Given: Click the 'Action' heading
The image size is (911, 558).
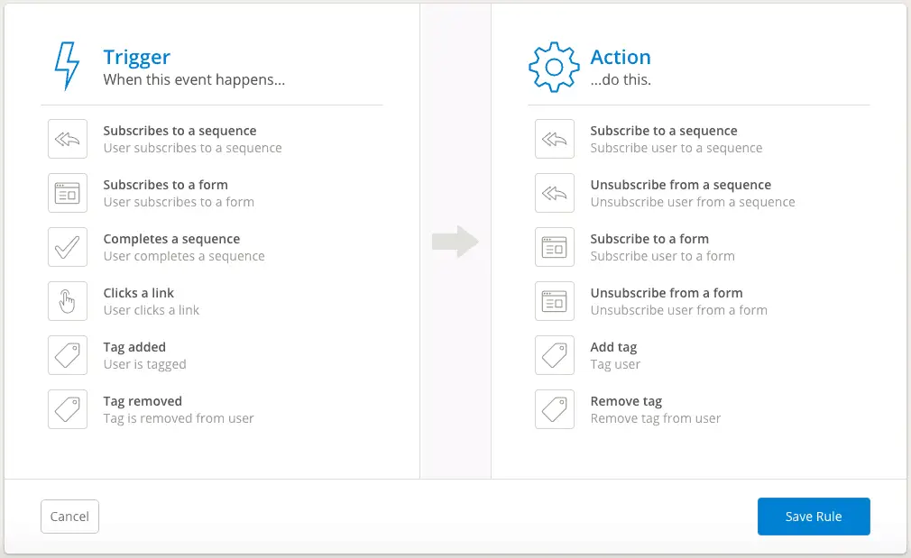Looking at the screenshot, I should tap(621, 57).
